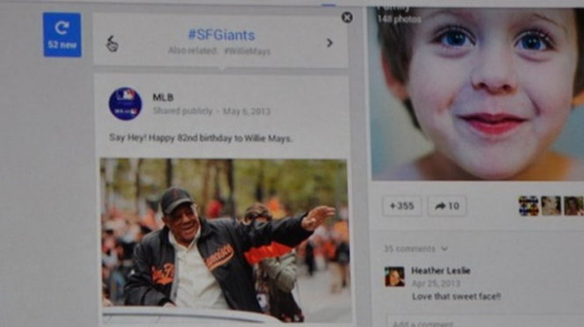Click first colorful +1 user avatar
584x327 pixels.
pos(529,206)
